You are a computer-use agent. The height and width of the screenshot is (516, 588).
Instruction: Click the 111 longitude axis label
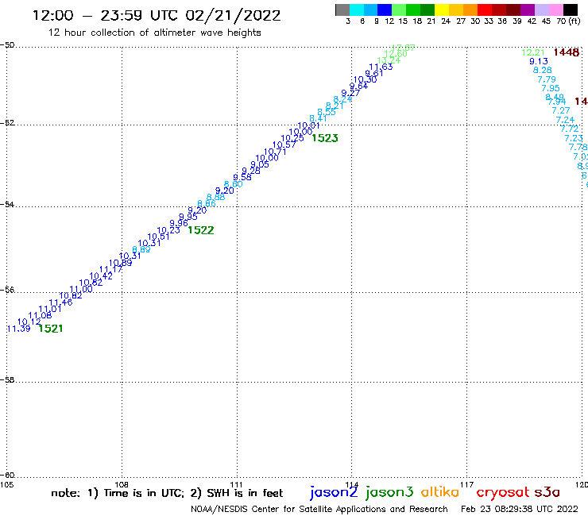point(236,484)
